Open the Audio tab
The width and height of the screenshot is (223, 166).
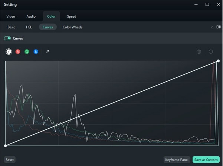click(31, 16)
